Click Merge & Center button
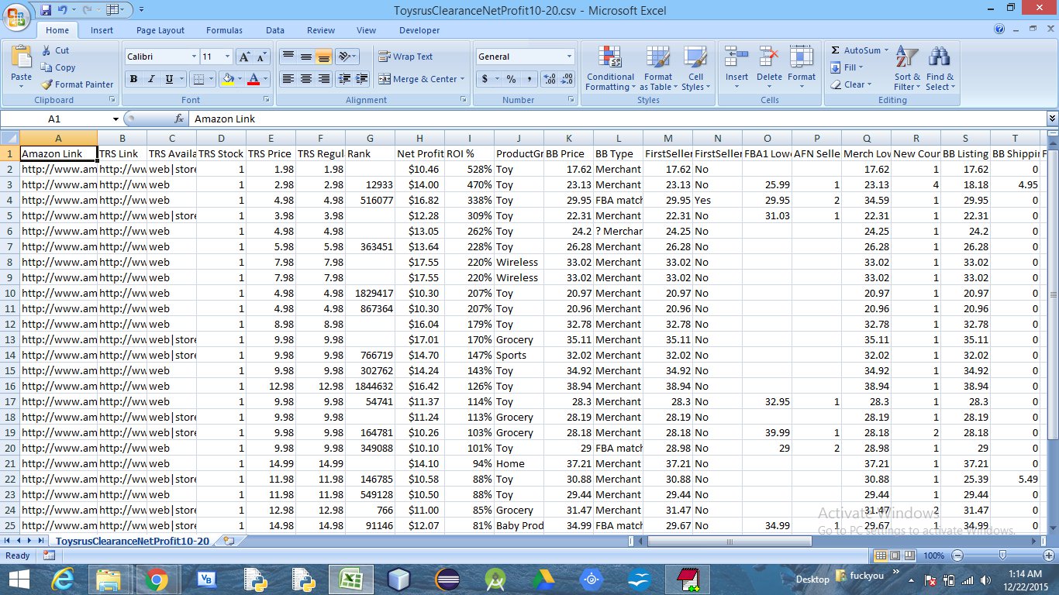1059x595 pixels. [x=418, y=79]
